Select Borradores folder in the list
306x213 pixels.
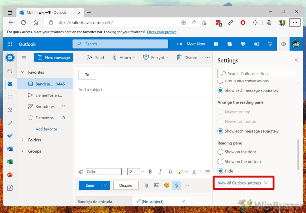point(45,106)
